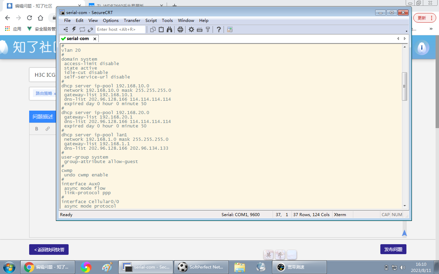The image size is (439, 274).
Task: Open the Keymap Editor keyboard icon
Action: [200, 29]
